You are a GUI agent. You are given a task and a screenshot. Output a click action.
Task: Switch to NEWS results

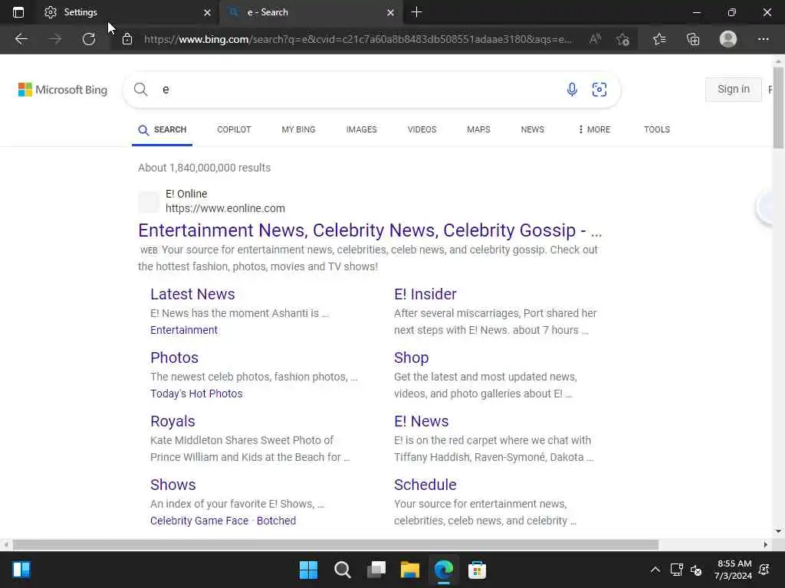click(x=532, y=129)
